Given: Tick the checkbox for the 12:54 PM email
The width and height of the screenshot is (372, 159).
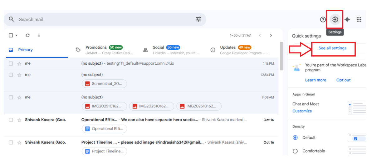Looking at the screenshot, I should 11,75.
